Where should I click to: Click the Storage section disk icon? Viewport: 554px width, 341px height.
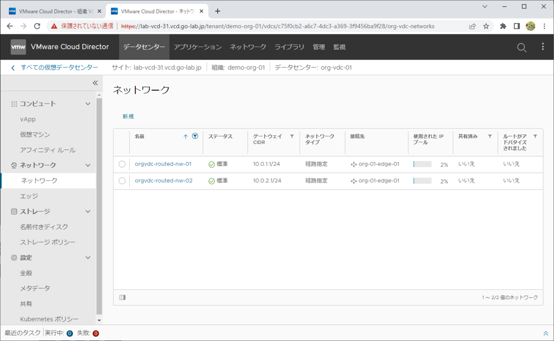coord(14,211)
